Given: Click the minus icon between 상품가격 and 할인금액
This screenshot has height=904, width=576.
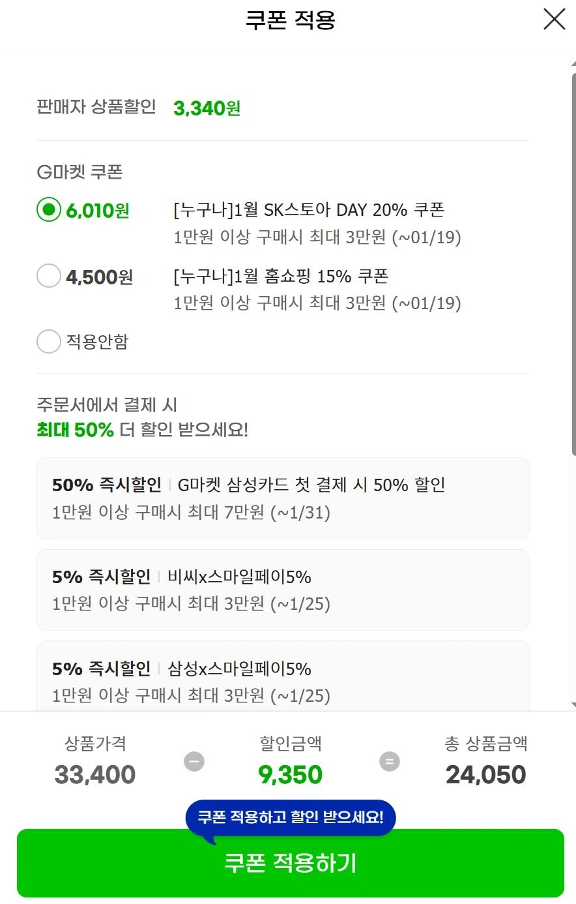Looking at the screenshot, I should (x=194, y=761).
